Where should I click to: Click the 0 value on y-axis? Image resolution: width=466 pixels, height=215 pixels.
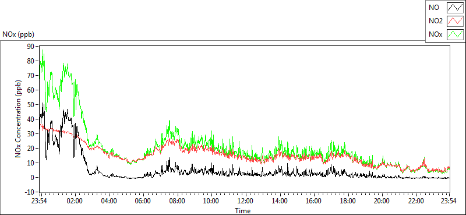pos(33,177)
